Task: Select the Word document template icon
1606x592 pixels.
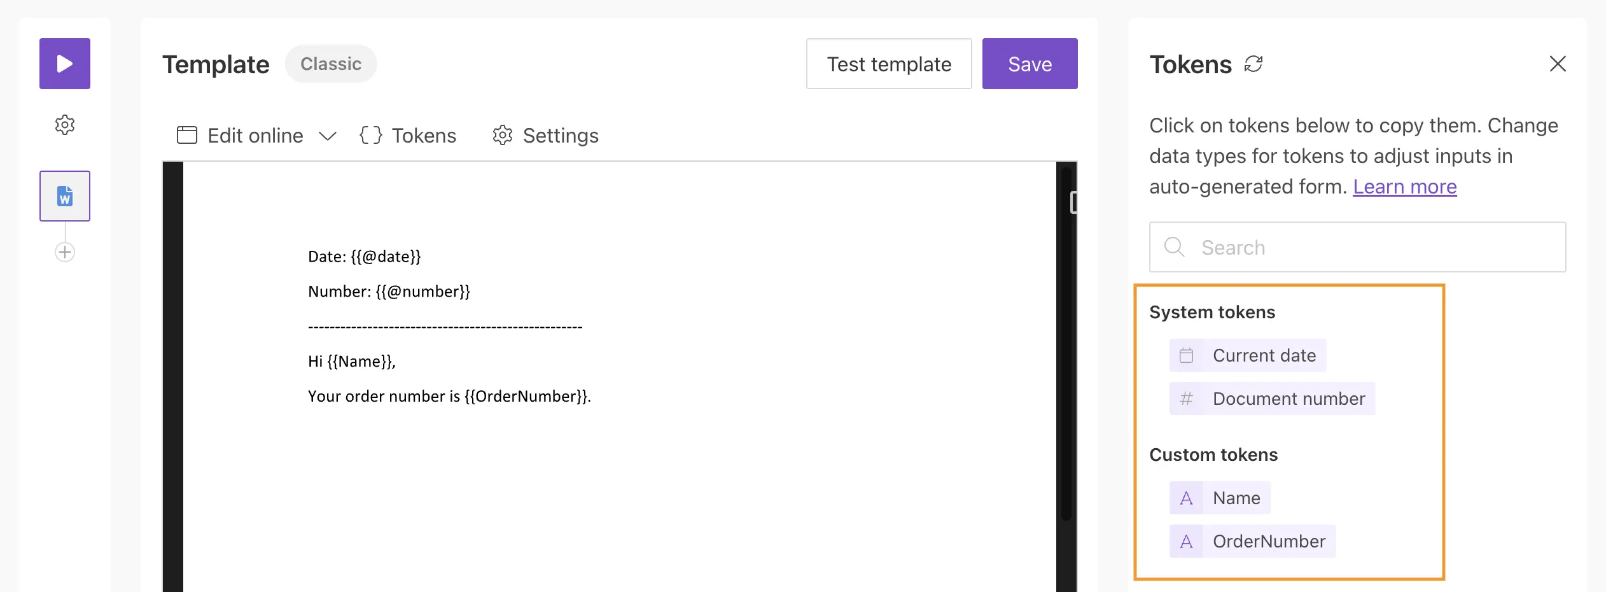Action: (65, 196)
